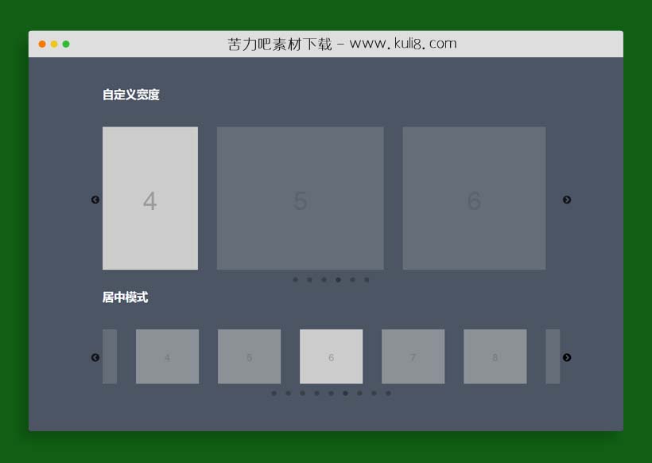Click the partially visible slide at bottom carousel's right edge
652x463 pixels.
(x=553, y=356)
